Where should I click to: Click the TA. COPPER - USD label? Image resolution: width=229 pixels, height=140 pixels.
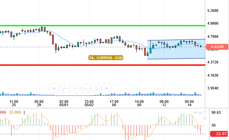click(106, 58)
